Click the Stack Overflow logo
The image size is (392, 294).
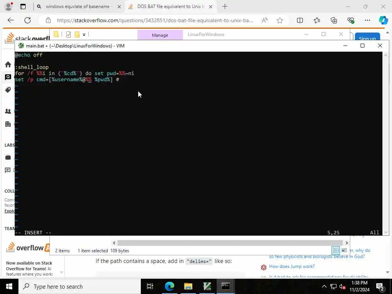tap(28, 38)
